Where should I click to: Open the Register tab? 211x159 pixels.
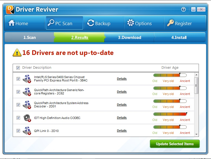[185, 23]
